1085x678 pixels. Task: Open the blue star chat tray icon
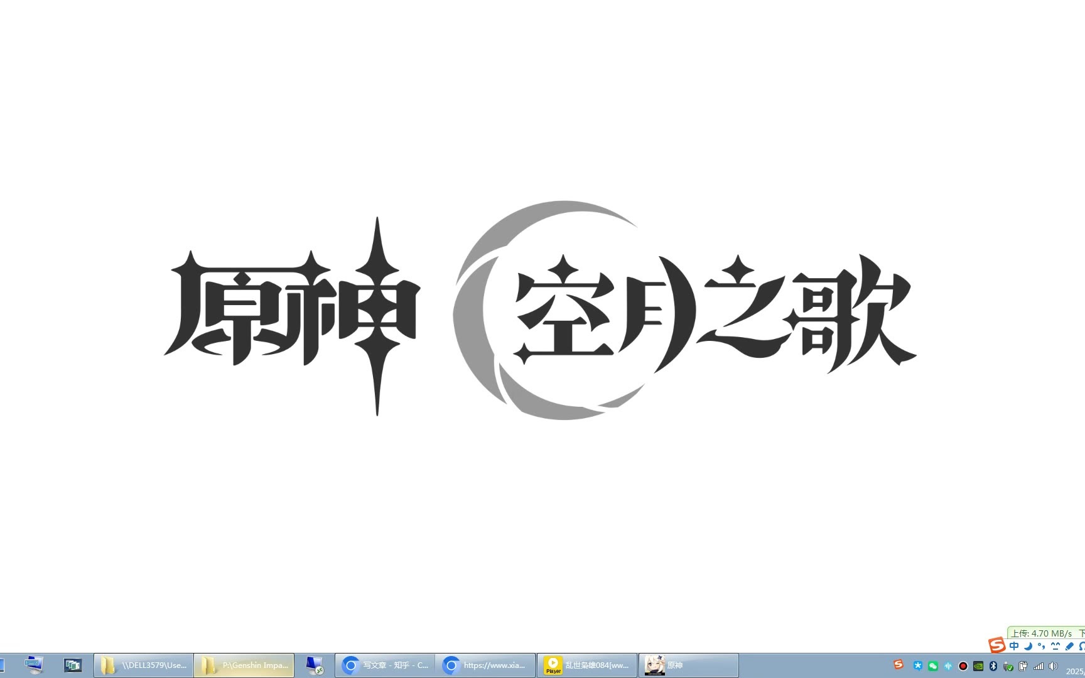click(918, 666)
